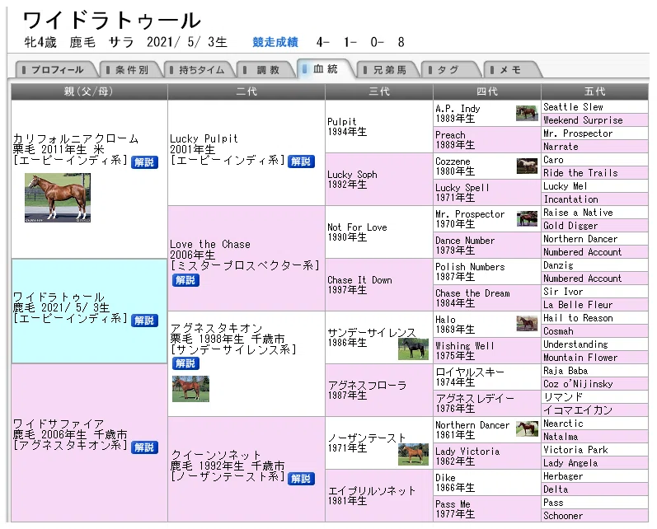Select the Chase It Down cell
Image resolution: width=657 pixels, height=529 pixels.
(379, 285)
